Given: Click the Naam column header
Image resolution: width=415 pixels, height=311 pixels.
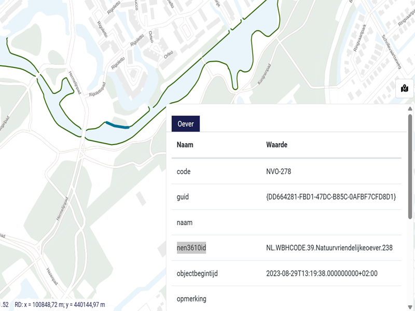Looking at the screenshot, I should tap(185, 145).
